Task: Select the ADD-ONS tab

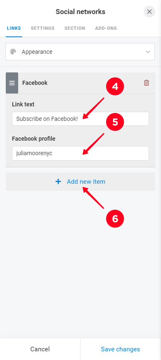Action: (x=106, y=28)
